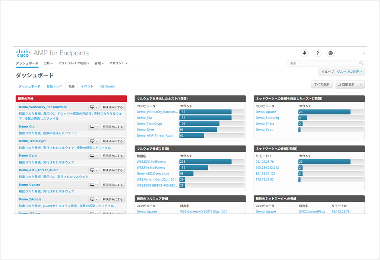Screen dimensions: 380x260
Task: Open Demo_WannaCry_Ransomware in compromise list
Action: point(43,107)
